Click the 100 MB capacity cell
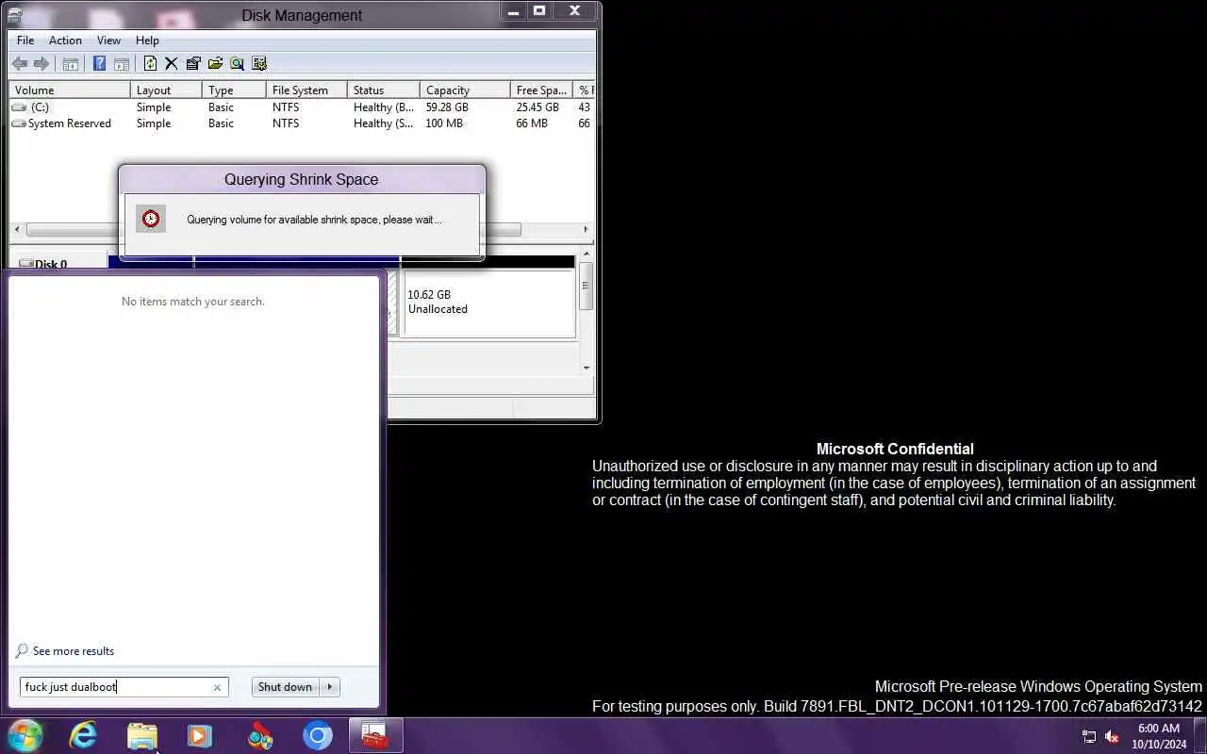This screenshot has height=754, width=1207. (x=444, y=123)
